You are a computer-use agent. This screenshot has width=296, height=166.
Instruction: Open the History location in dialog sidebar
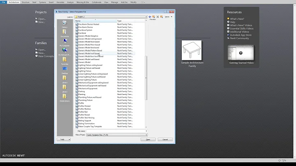pyautogui.click(x=65, y=24)
